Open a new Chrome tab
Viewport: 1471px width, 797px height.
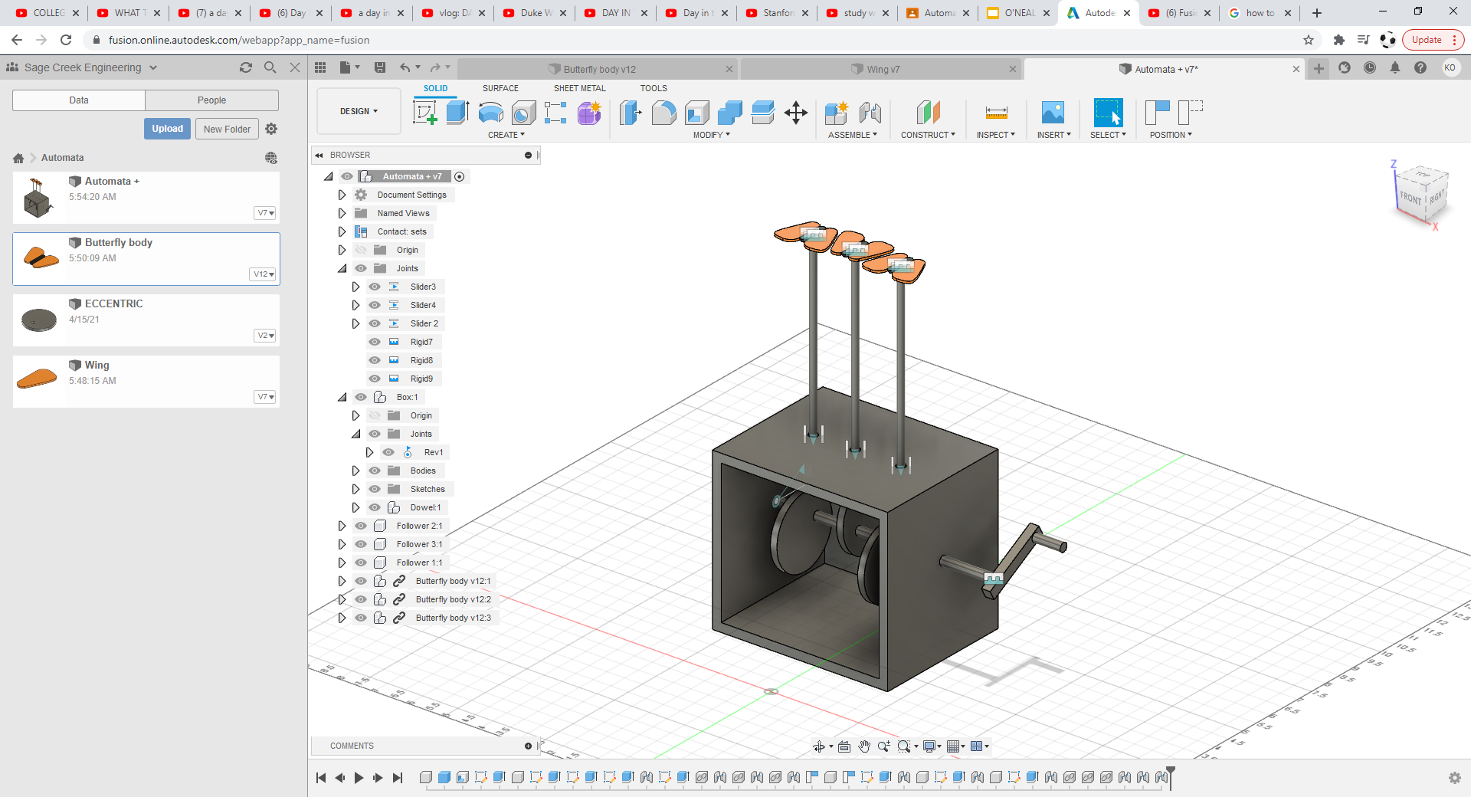1317,13
